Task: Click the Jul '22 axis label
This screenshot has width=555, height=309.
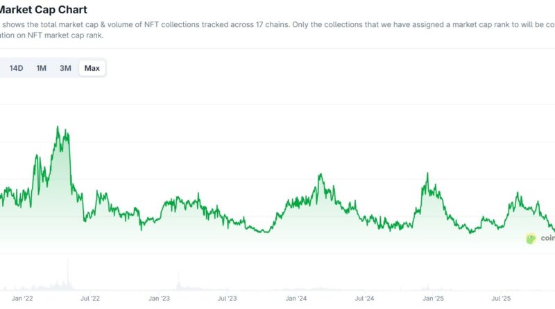Action: click(91, 299)
